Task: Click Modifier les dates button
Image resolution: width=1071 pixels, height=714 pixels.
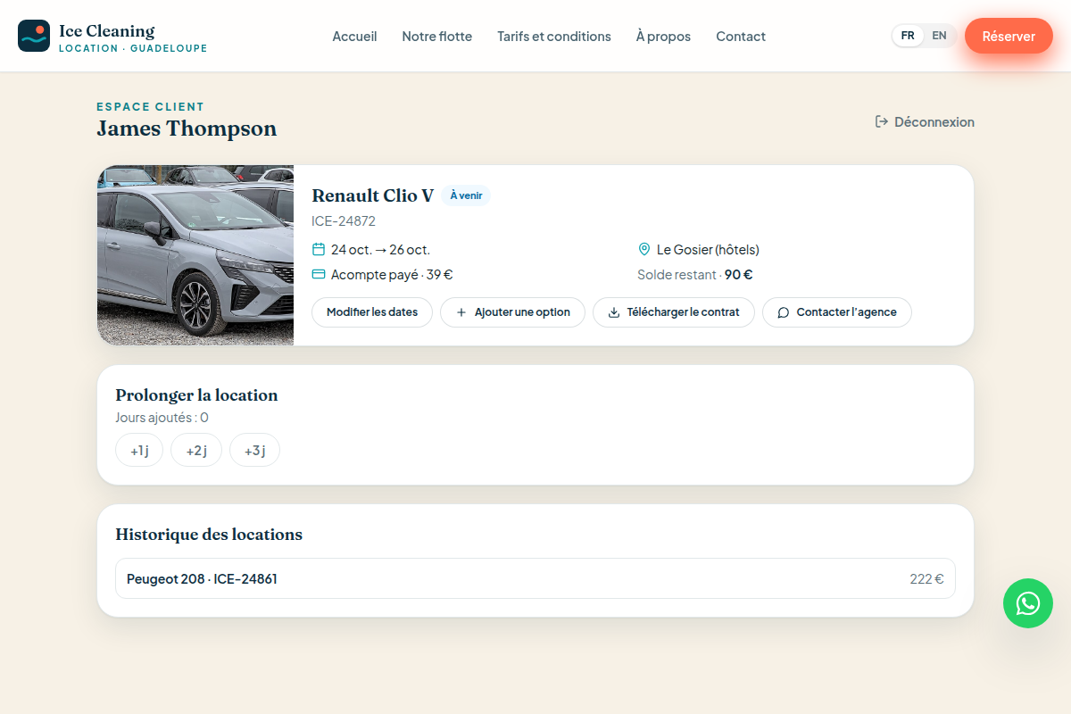Action: pyautogui.click(x=372, y=312)
